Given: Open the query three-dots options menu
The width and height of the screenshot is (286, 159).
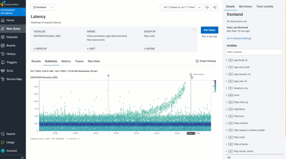Looking at the screenshot, I should click(194, 30).
